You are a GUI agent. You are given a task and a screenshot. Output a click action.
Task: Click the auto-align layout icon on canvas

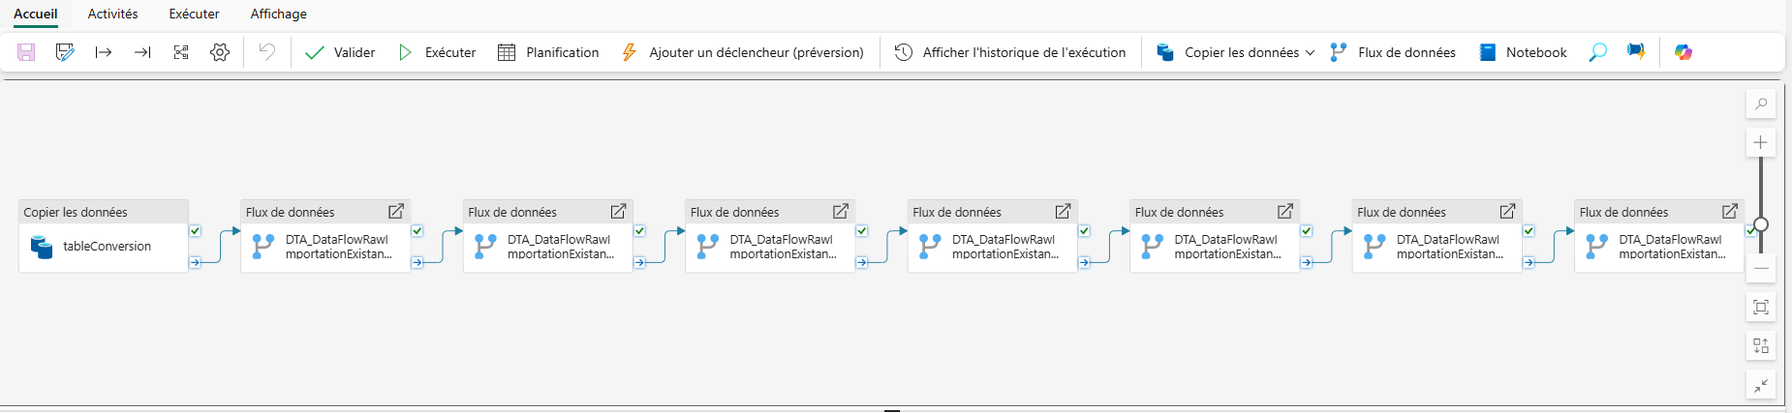[1760, 346]
